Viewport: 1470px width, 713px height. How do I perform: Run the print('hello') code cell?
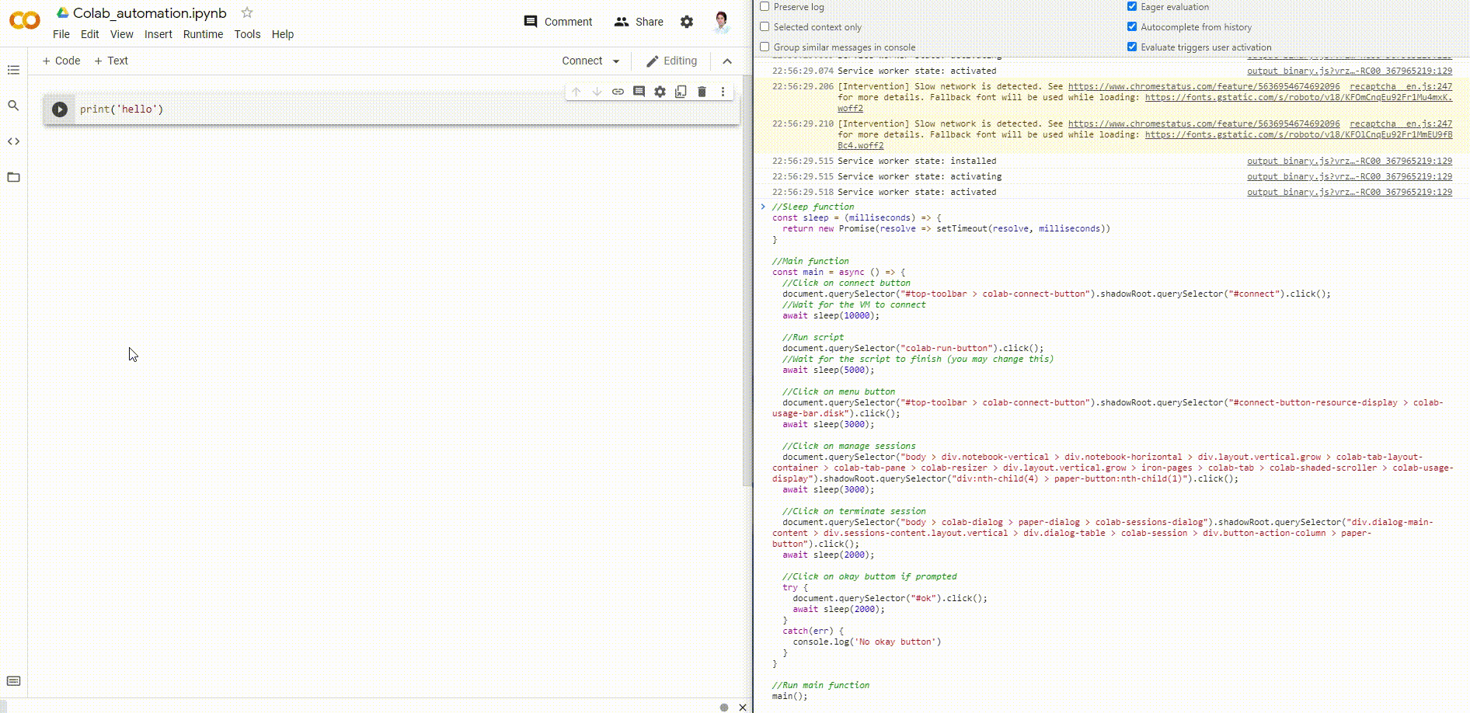60,110
